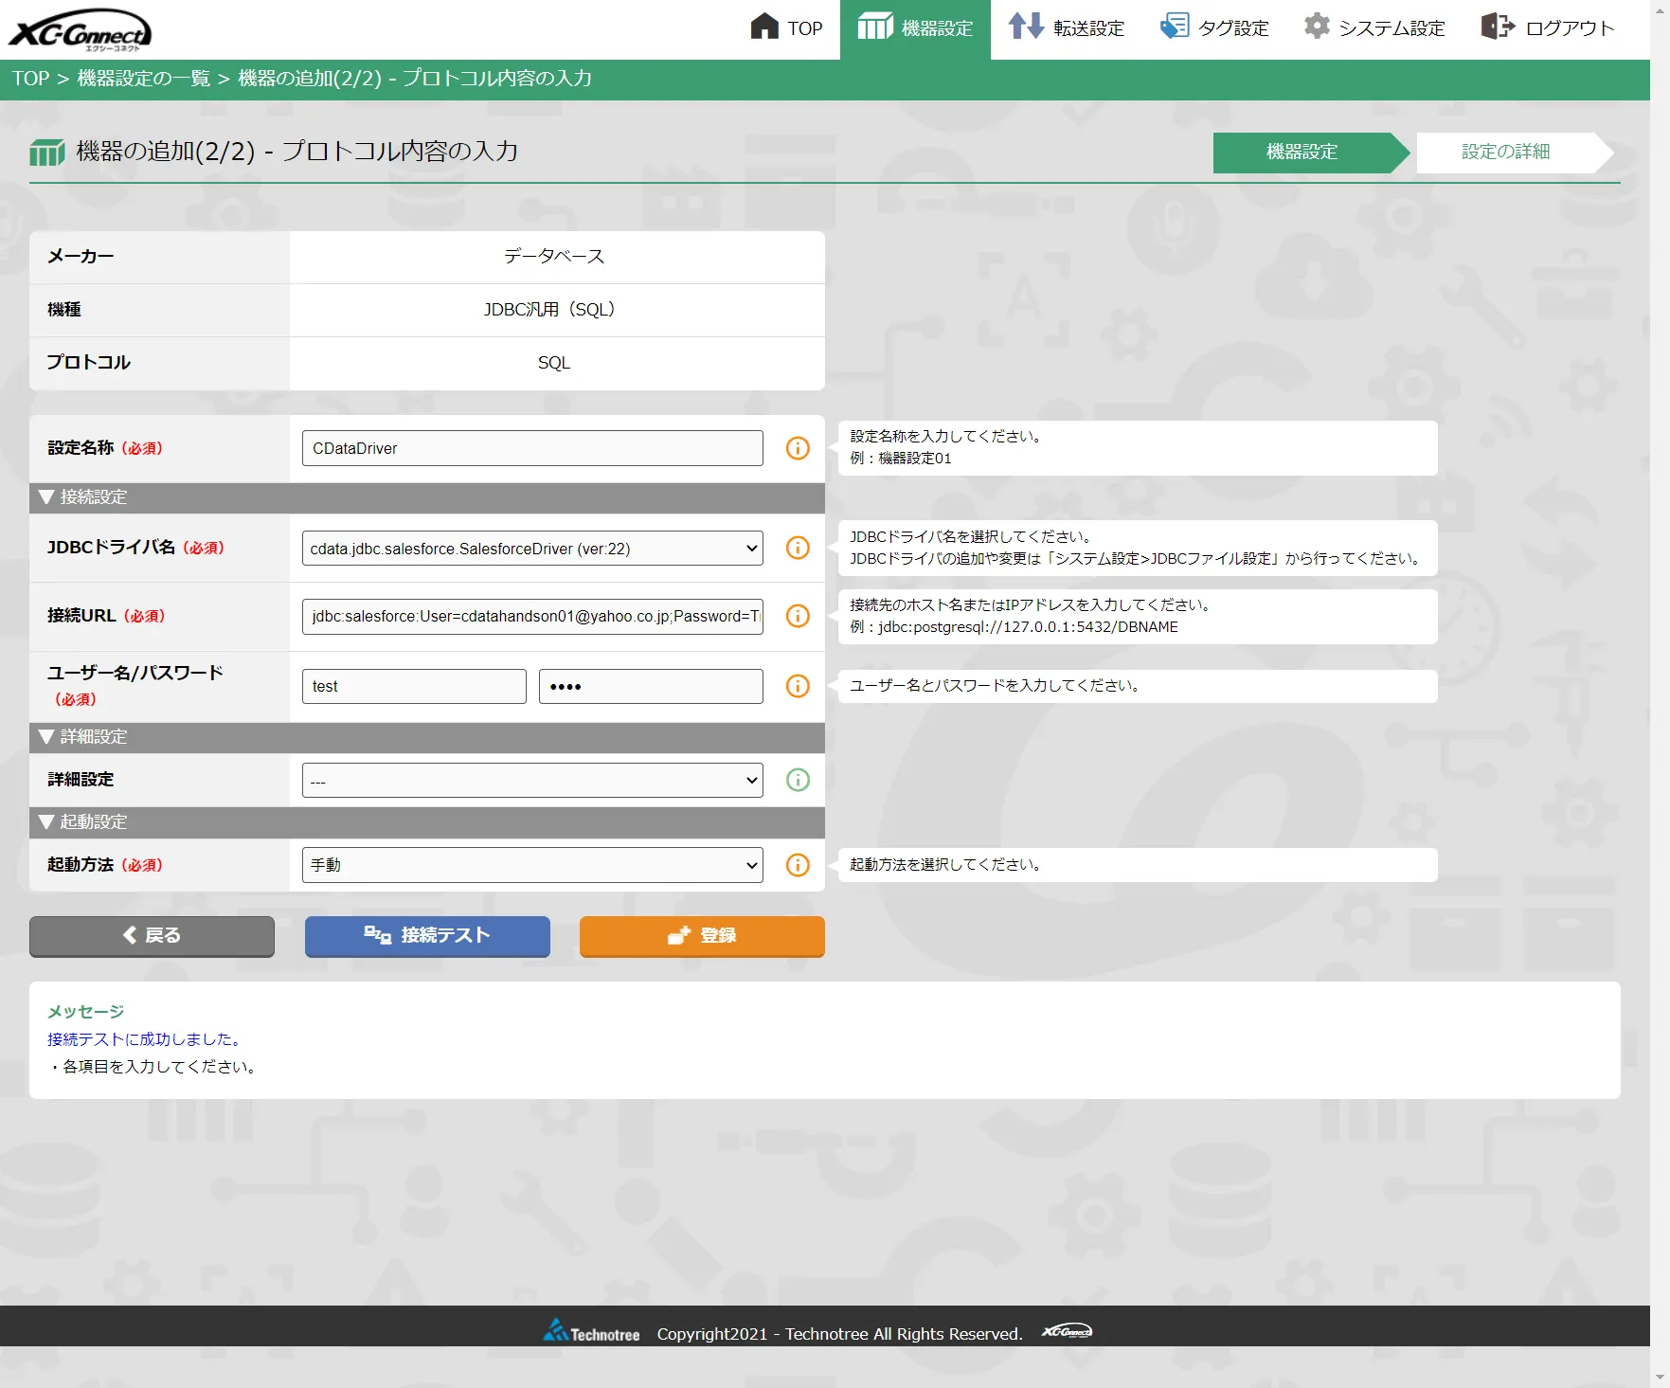Click the Technotree logo in the footer
This screenshot has height=1388, width=1670.
[589, 1332]
